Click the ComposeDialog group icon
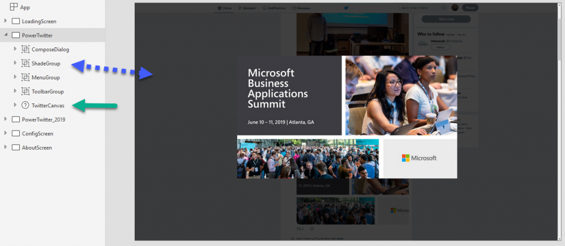This screenshot has height=246, width=565. coord(25,49)
